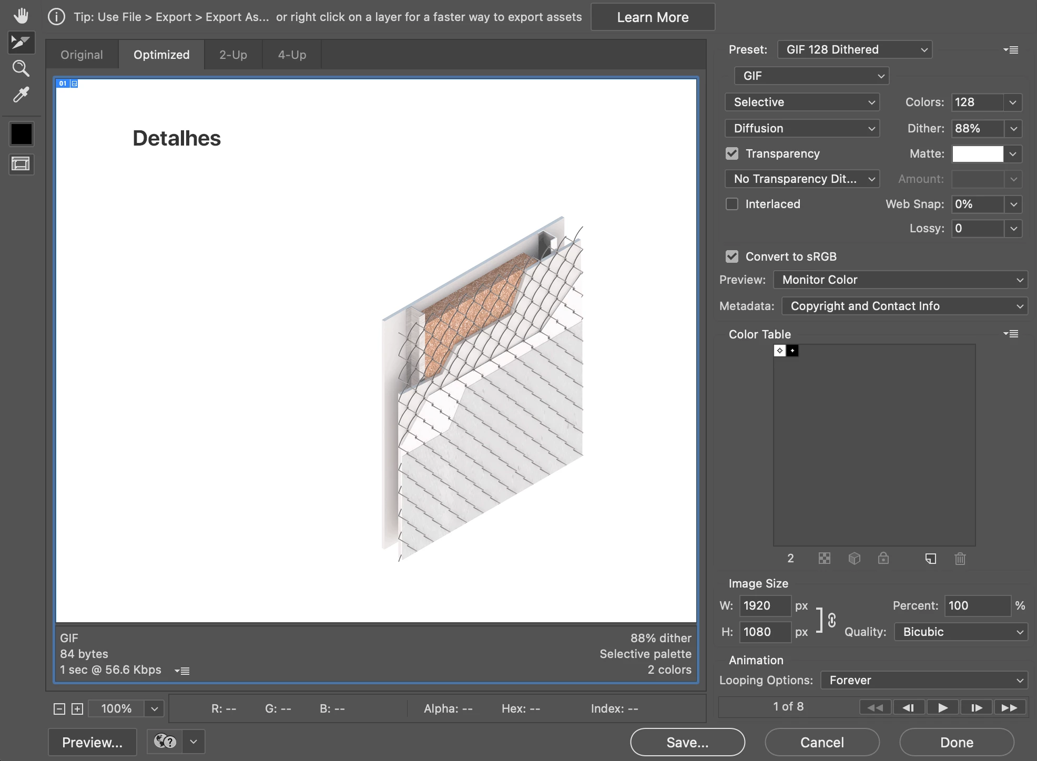Viewport: 1037px width, 761px height.
Task: Click the Learn More button
Action: [x=653, y=17]
